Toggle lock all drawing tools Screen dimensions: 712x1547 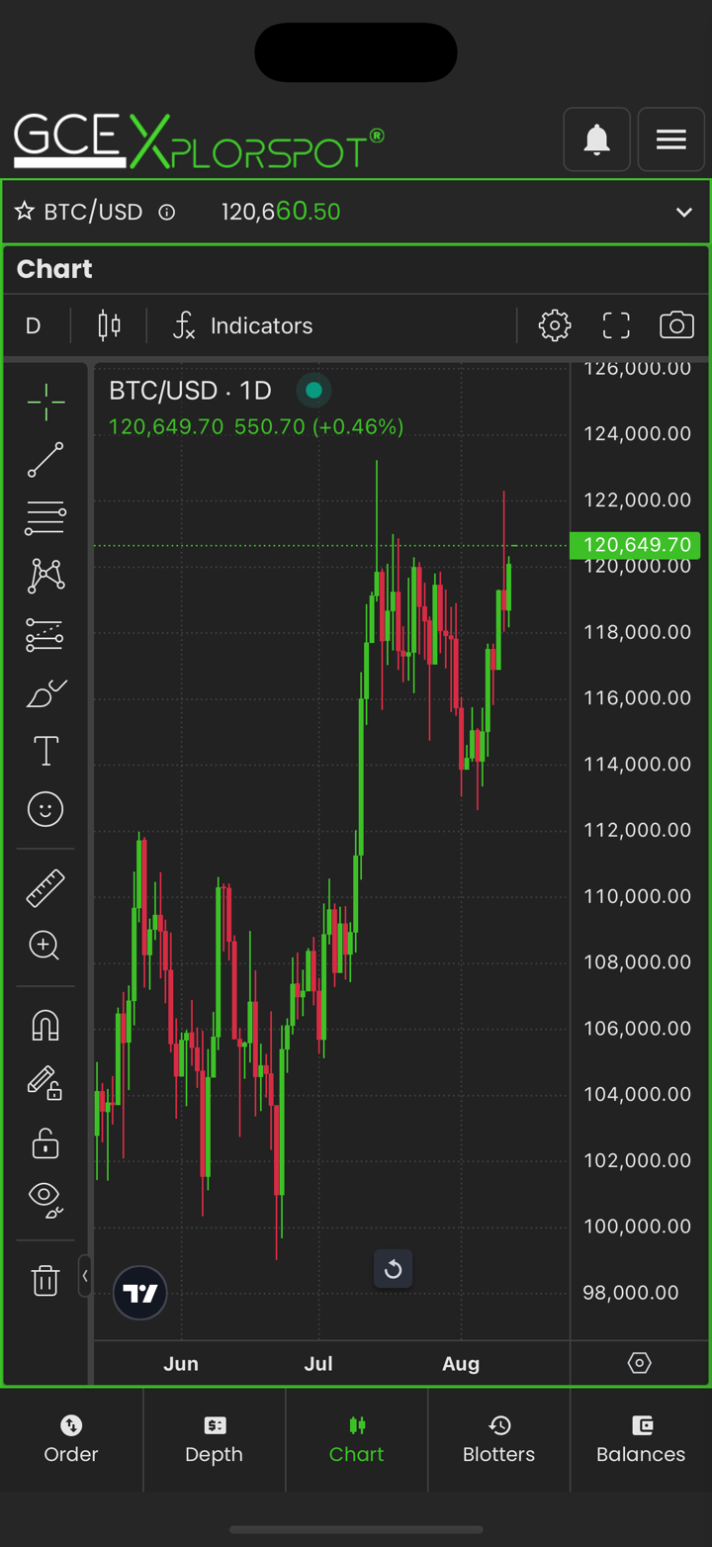point(45,1143)
